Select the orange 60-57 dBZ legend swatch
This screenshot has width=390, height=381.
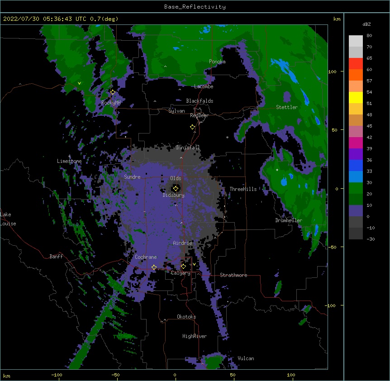coord(356,75)
